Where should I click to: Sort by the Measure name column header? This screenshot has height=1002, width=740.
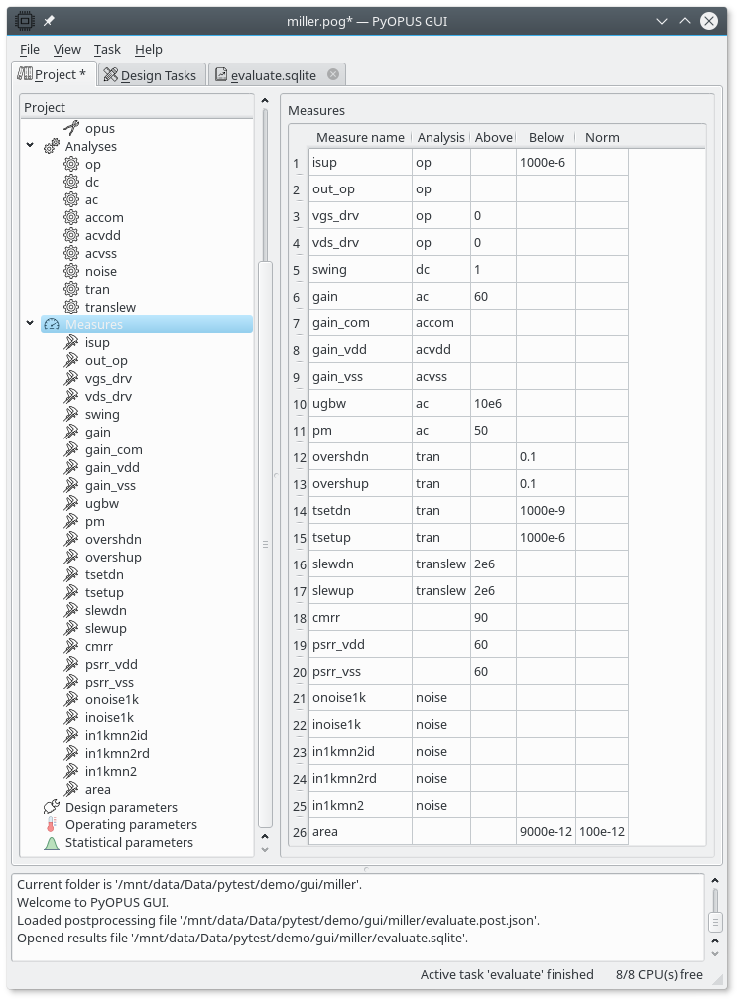click(360, 137)
